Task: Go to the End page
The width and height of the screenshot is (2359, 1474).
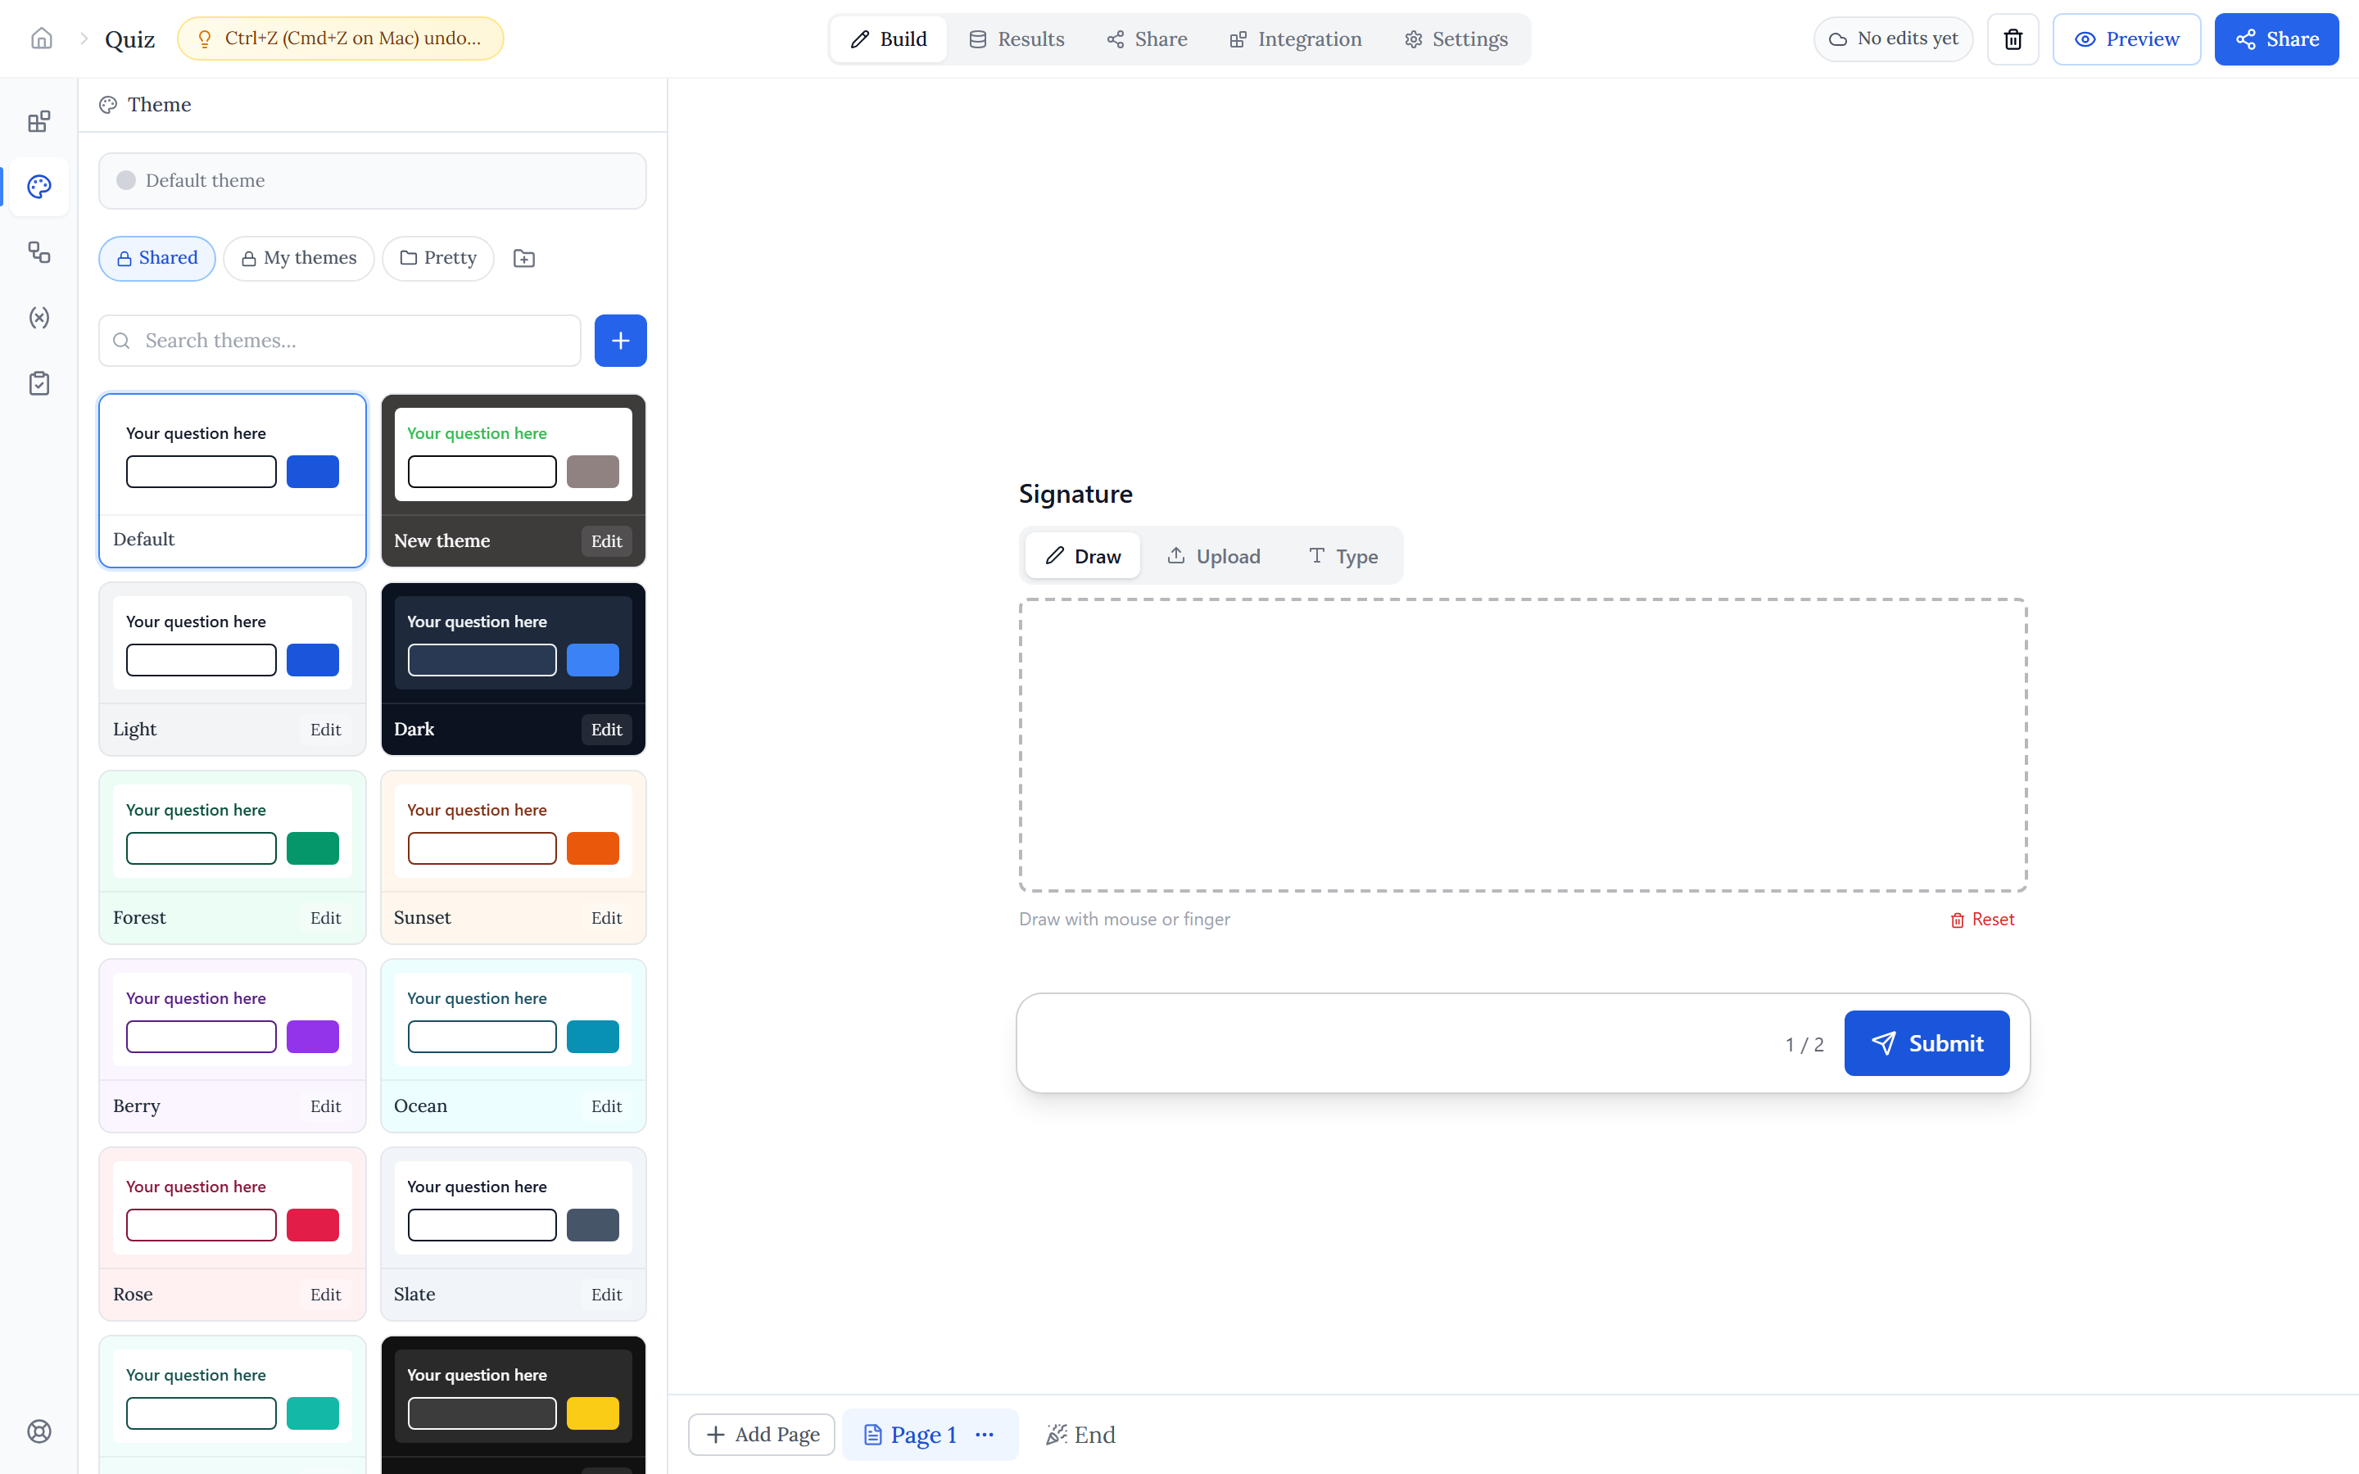Action: 1080,1434
